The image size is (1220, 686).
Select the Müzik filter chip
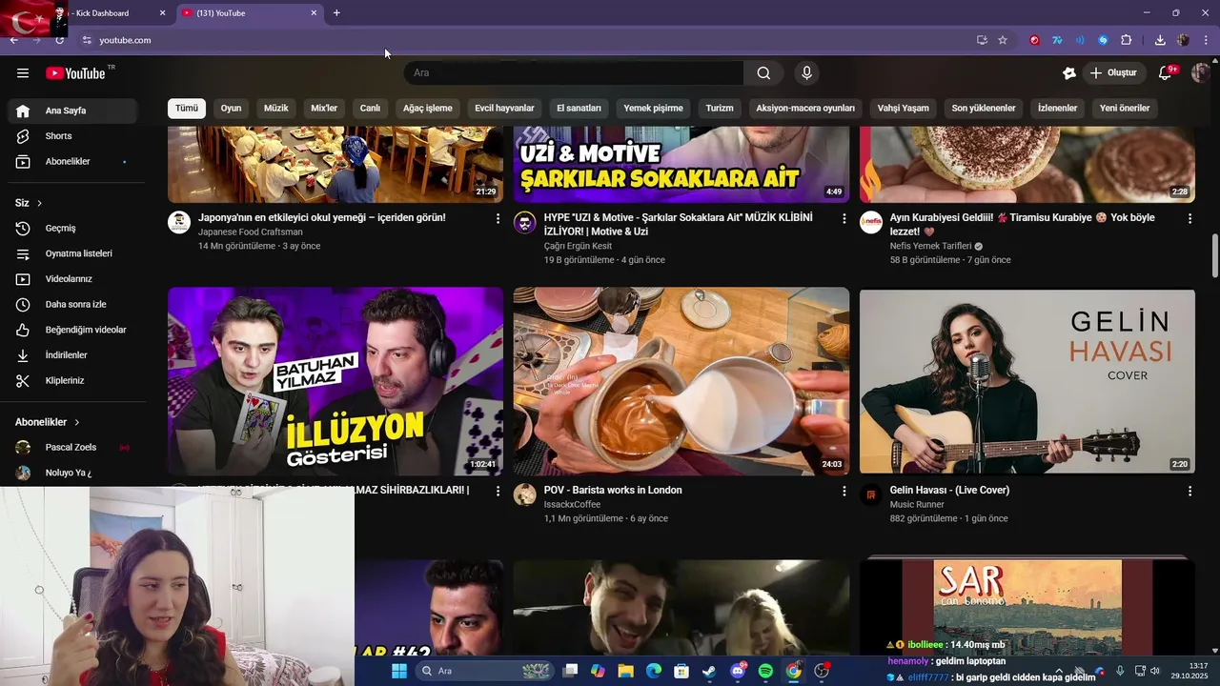[x=275, y=108]
